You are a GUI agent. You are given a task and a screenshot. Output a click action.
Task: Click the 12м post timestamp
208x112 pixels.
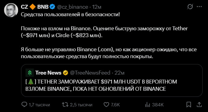pyautogui.click(x=97, y=7)
